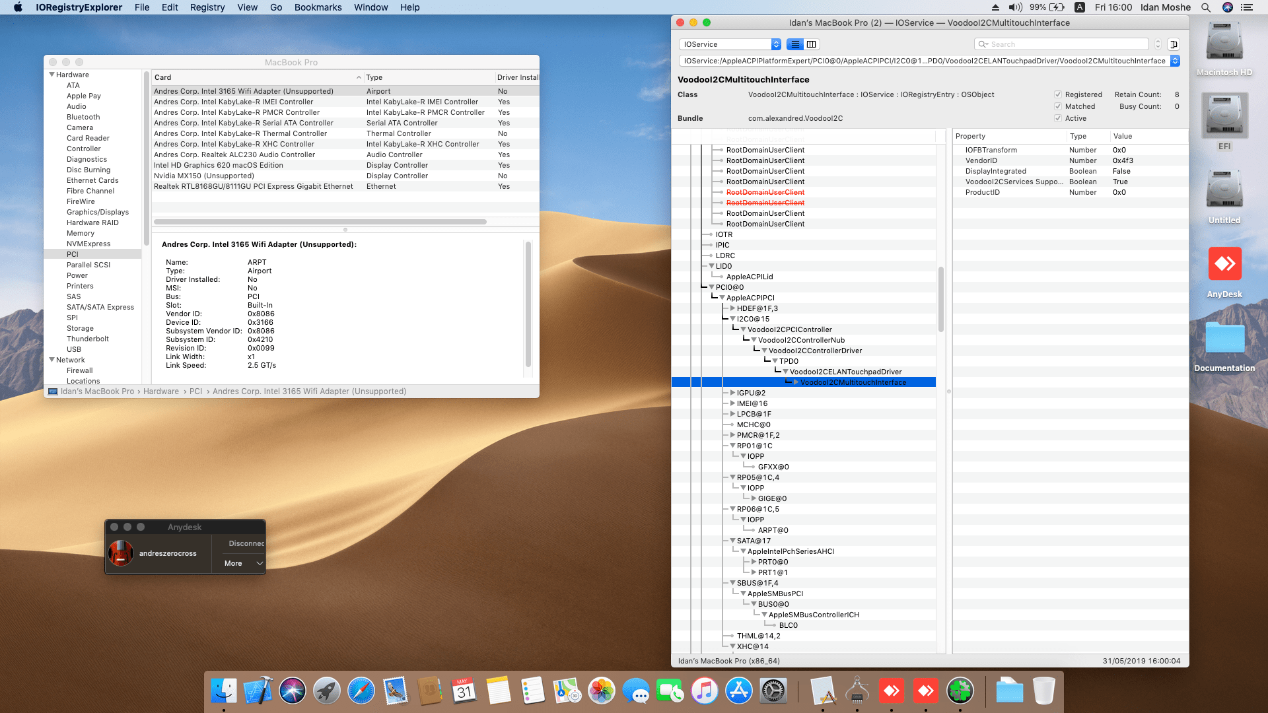
Task: Toggle the Active checkbox
Action: [x=1058, y=118]
